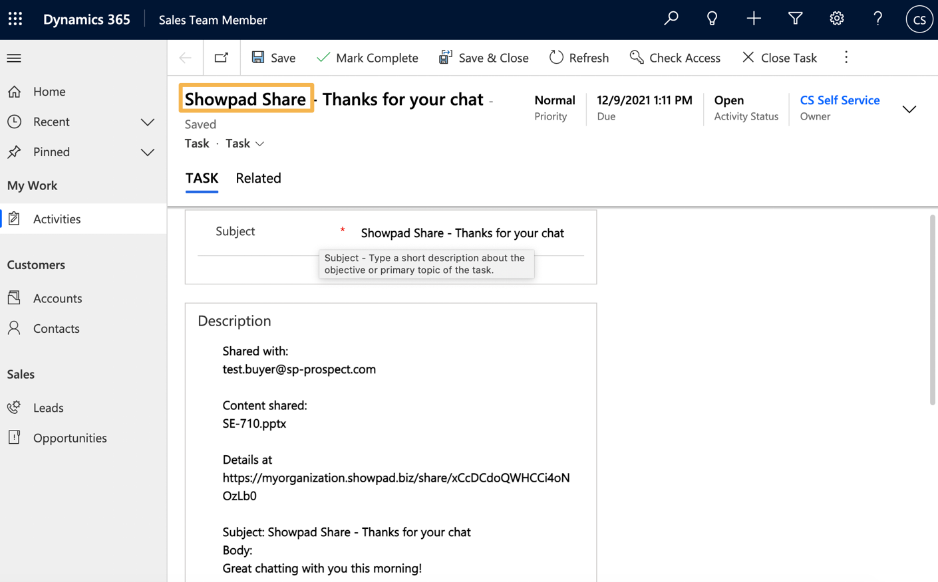Open the quick create plus icon
938x582 pixels.
(753, 19)
